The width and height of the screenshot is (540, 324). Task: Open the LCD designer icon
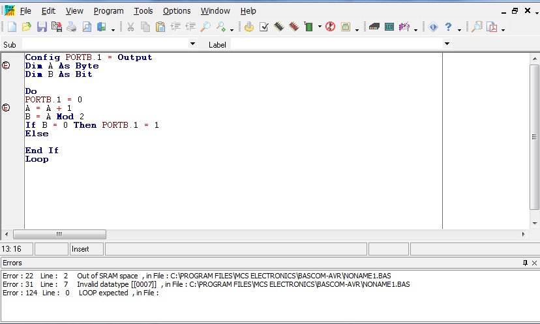[389, 27]
